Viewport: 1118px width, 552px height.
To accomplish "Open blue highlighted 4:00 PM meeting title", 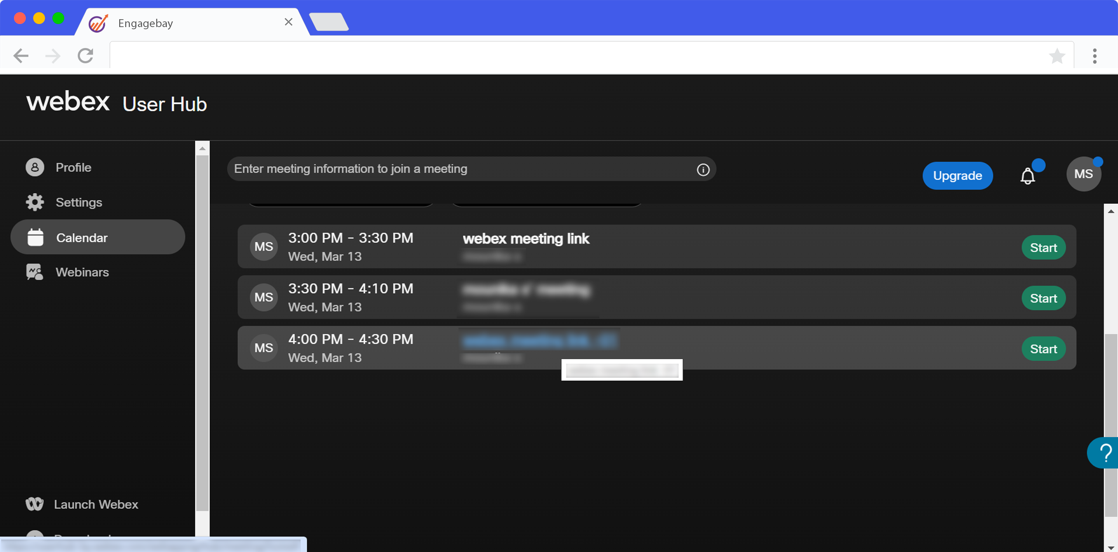I will 540,341.
